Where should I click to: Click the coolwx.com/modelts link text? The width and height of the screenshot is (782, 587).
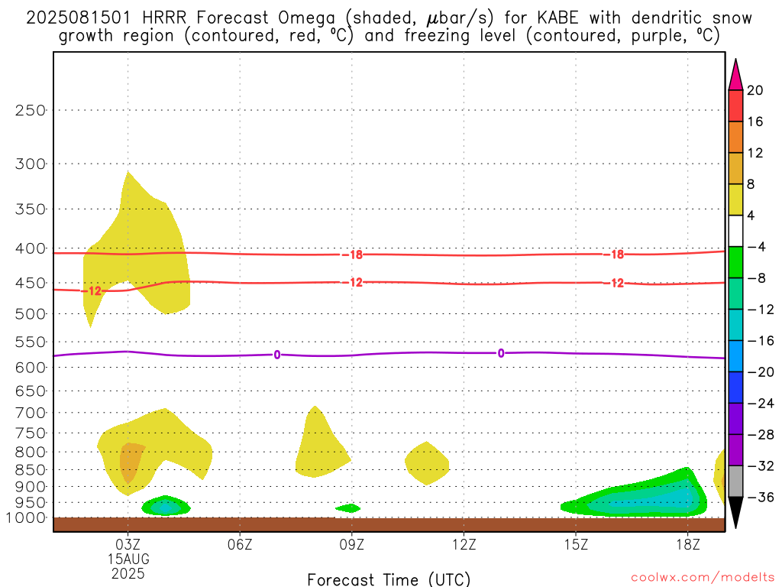coord(703,578)
